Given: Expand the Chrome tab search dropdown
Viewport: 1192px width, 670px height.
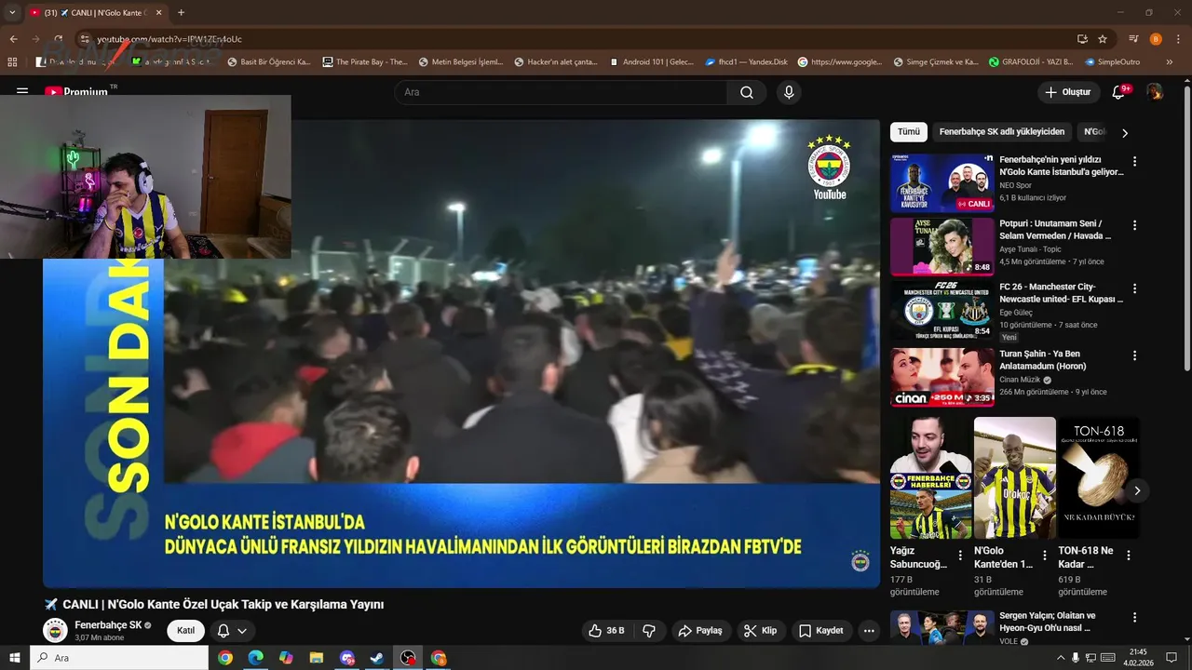Looking at the screenshot, I should tap(12, 12).
